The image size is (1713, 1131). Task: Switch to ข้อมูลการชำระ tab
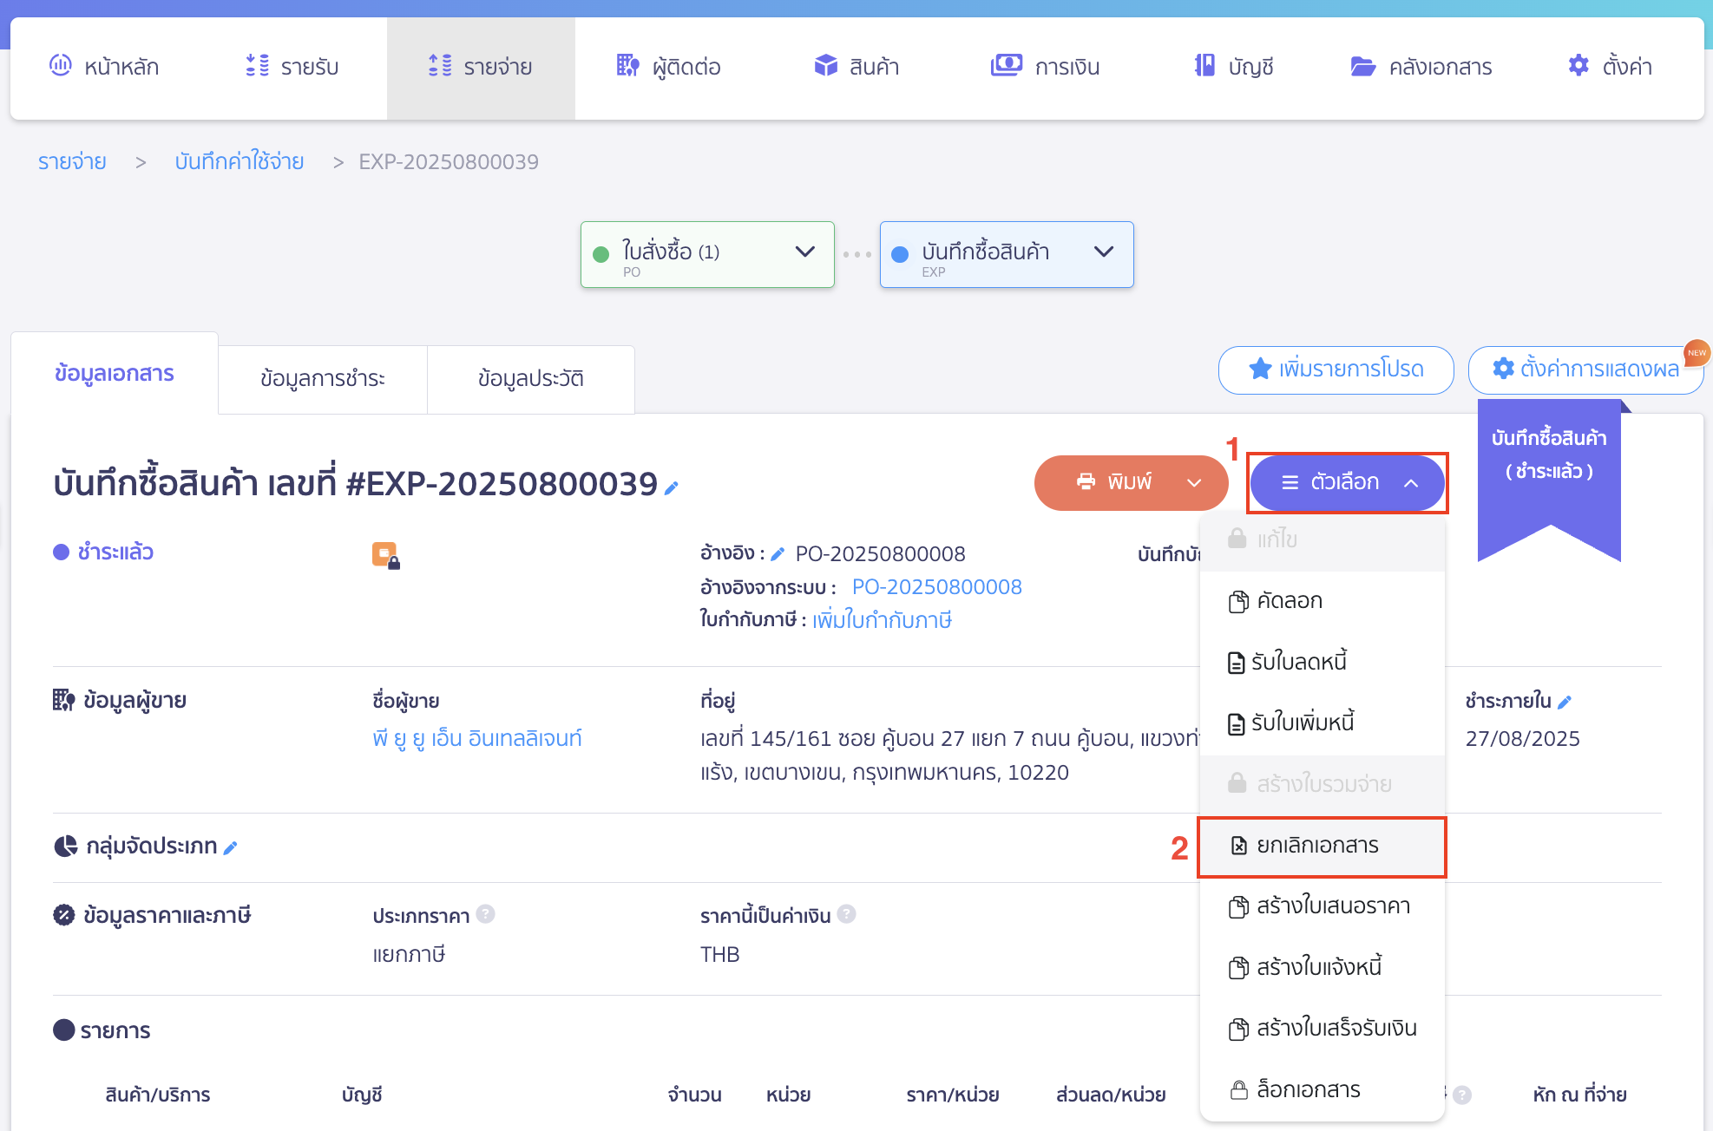(323, 379)
